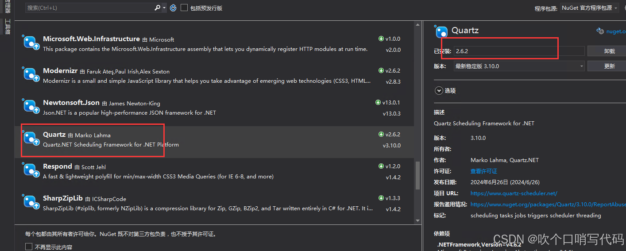This screenshot has height=251, width=626.
Task: Click the Quartz logo in details panel
Action: coord(441,32)
